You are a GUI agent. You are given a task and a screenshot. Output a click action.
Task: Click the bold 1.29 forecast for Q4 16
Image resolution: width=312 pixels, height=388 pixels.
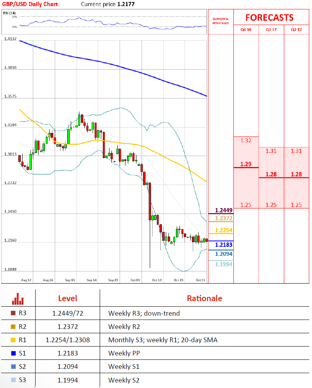246,164
